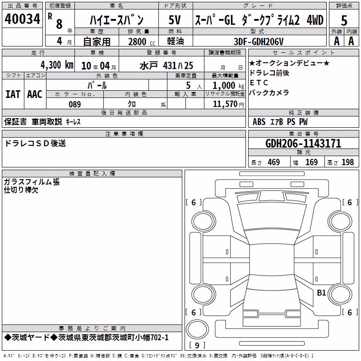Click the width value 169
Image resolution: width=361 pixels, height=361 pixels.
[x=311, y=162]
